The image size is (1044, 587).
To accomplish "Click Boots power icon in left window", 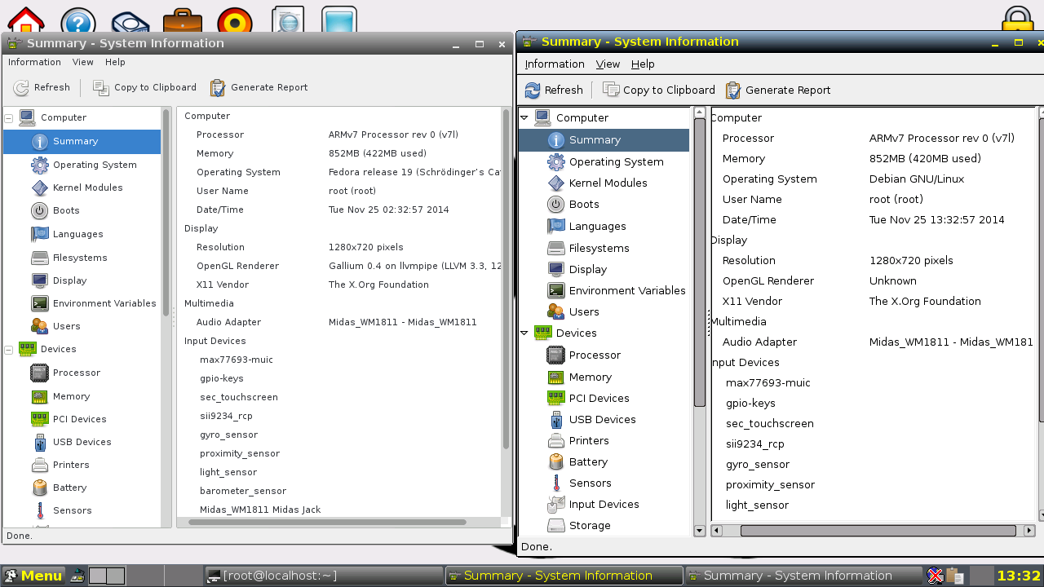I will [40, 210].
